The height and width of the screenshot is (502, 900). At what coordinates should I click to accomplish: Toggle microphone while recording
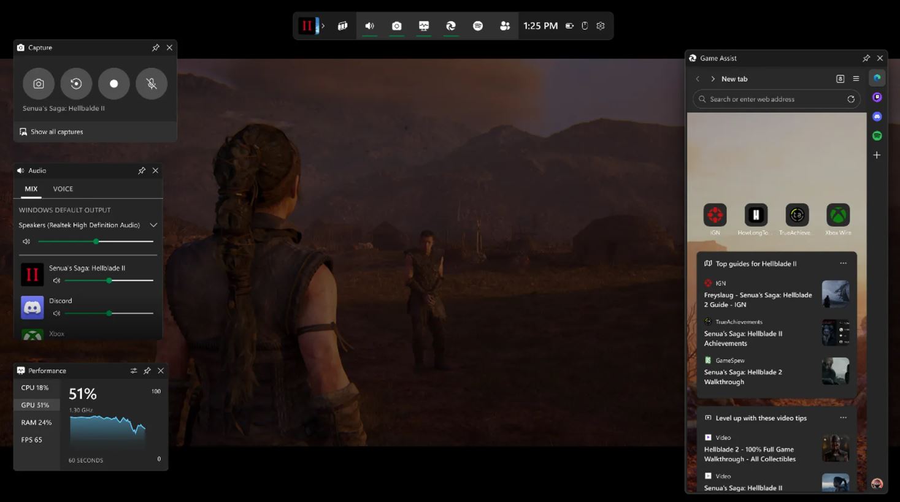(152, 83)
